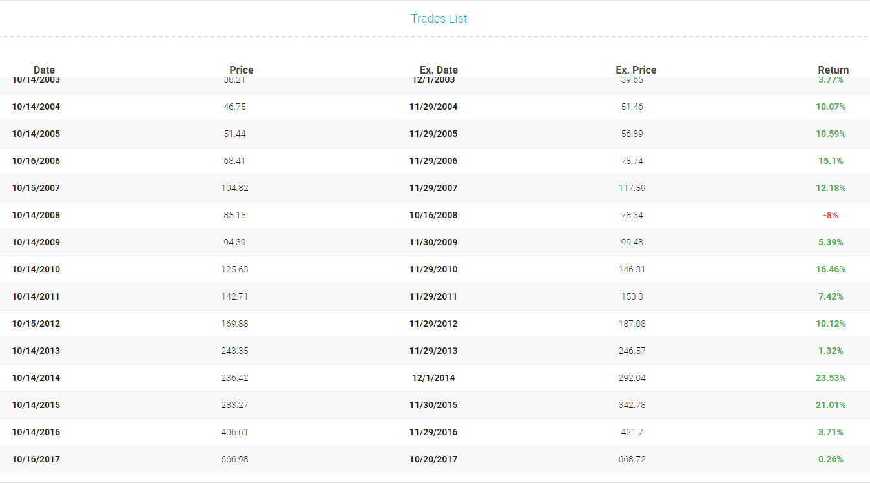Select price 243.35 in the 2013 row
The width and height of the screenshot is (870, 483).
tap(234, 351)
